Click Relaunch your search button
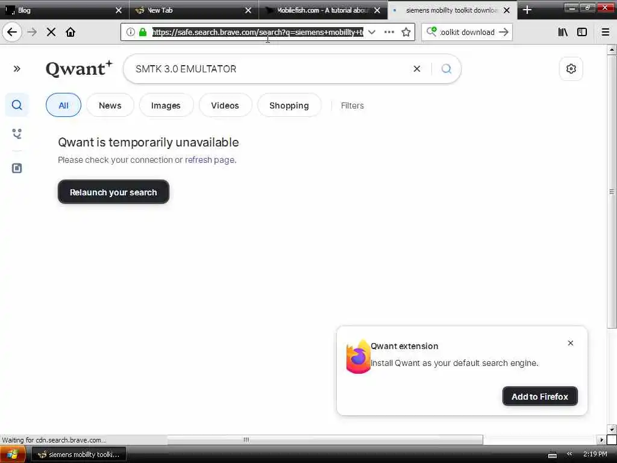 tap(113, 192)
